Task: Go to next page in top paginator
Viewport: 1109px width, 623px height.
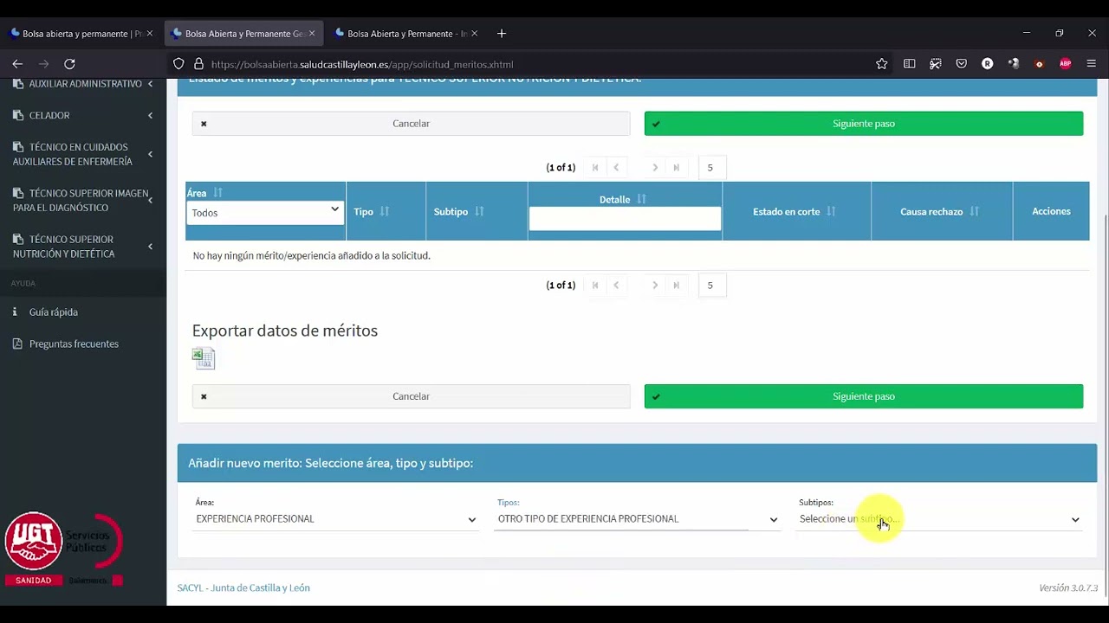Action: (655, 167)
